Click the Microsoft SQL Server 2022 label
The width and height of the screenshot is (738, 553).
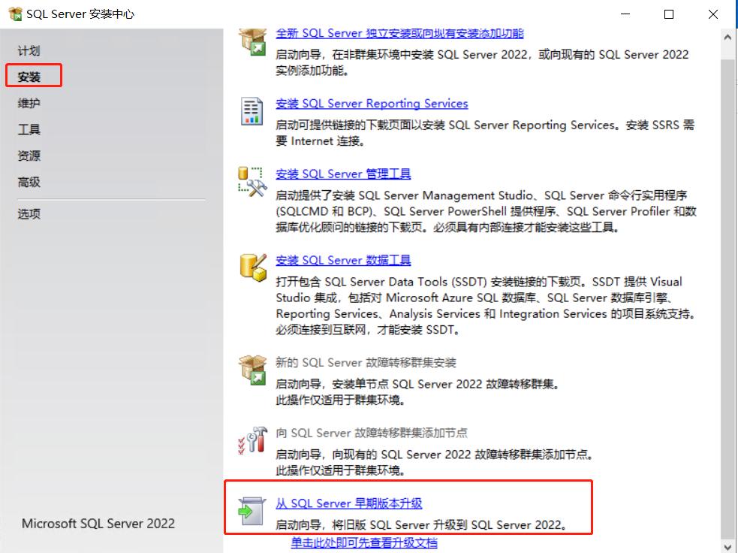click(x=98, y=524)
